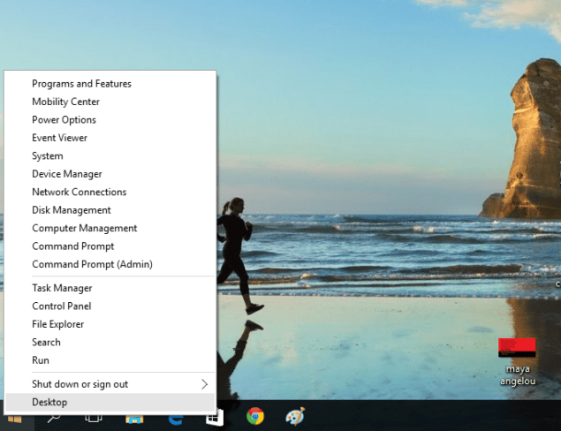Select Device Manager from the menu

[67, 174]
